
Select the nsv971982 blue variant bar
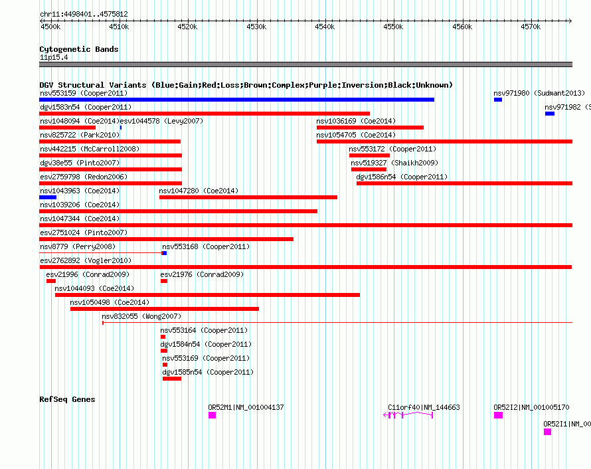550,114
